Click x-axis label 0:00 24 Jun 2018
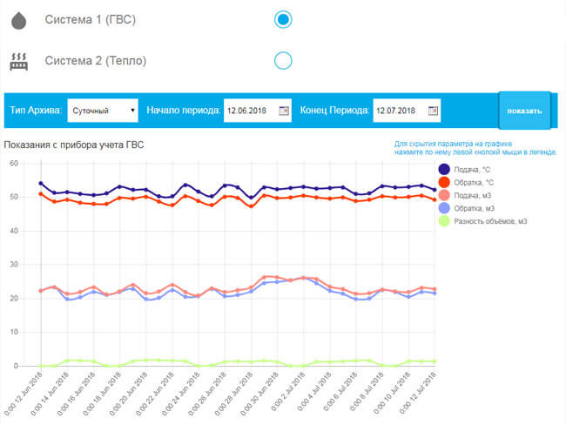 click(x=180, y=394)
